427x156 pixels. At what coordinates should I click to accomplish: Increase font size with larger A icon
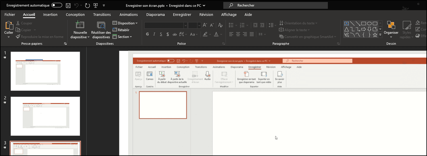[x=205, y=25]
